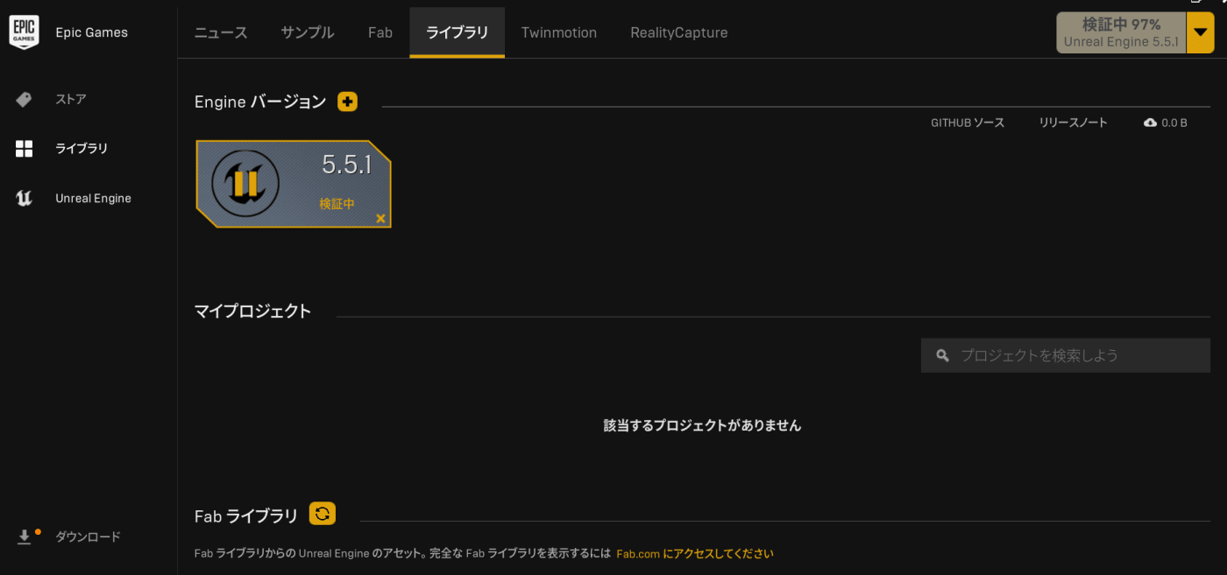Open the Fab tab
The width and height of the screenshot is (1227, 575).
pos(380,32)
